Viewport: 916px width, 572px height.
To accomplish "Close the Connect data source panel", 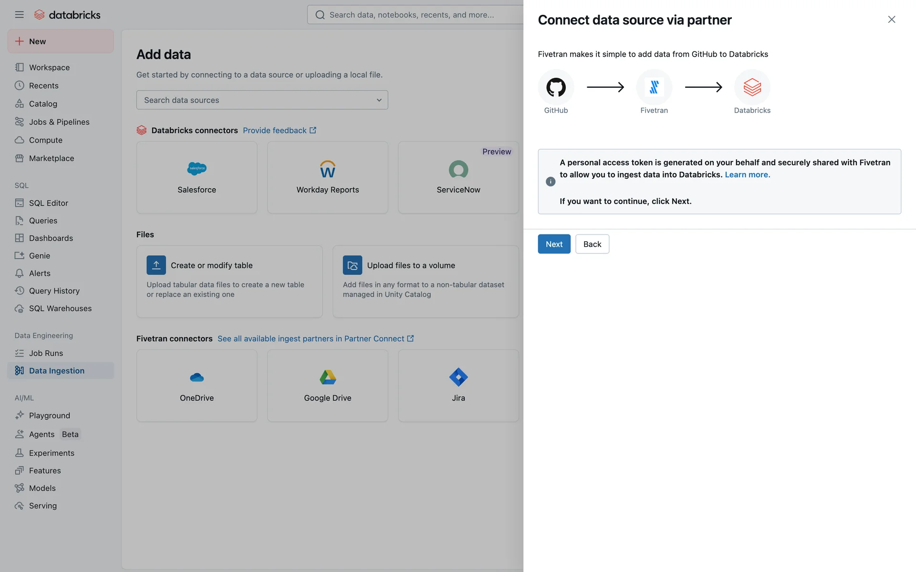I will click(x=891, y=20).
